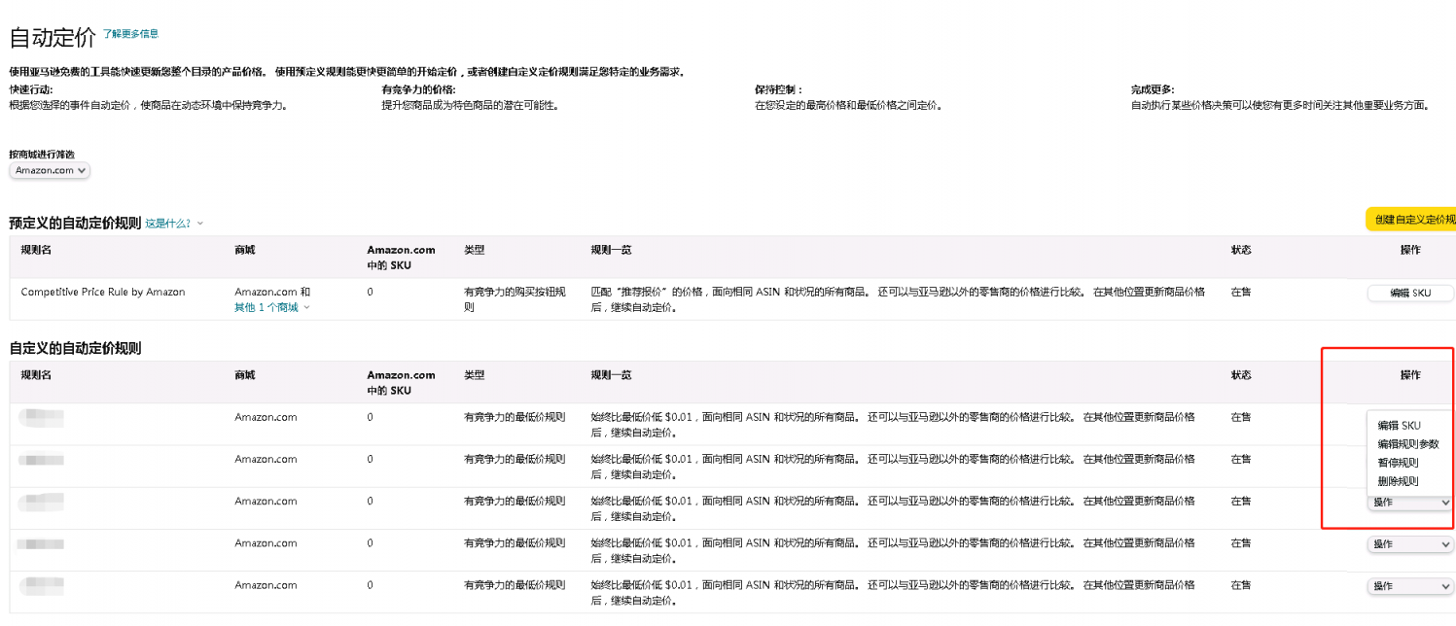
Task: Click 编辑 SKU button for Competitive Price Rule
Action: click(1410, 293)
